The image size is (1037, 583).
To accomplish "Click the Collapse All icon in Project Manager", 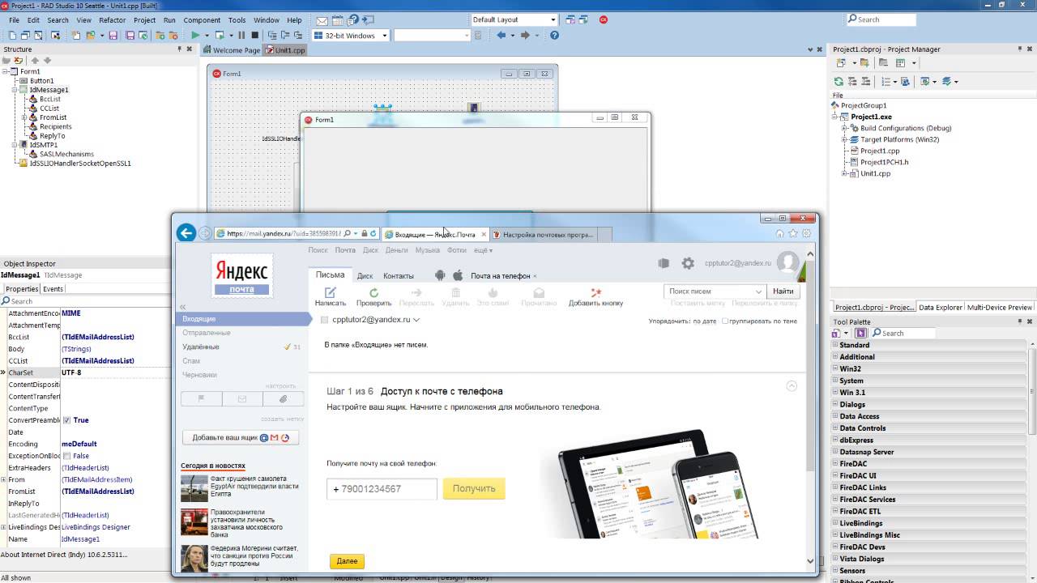I will (x=866, y=82).
